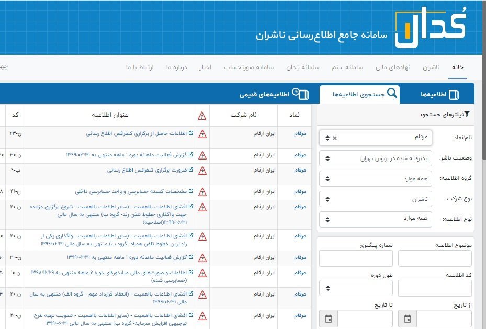This screenshot has width=486, height=329.
Task: Clear the مرقام symbol selection
Action: (335, 138)
